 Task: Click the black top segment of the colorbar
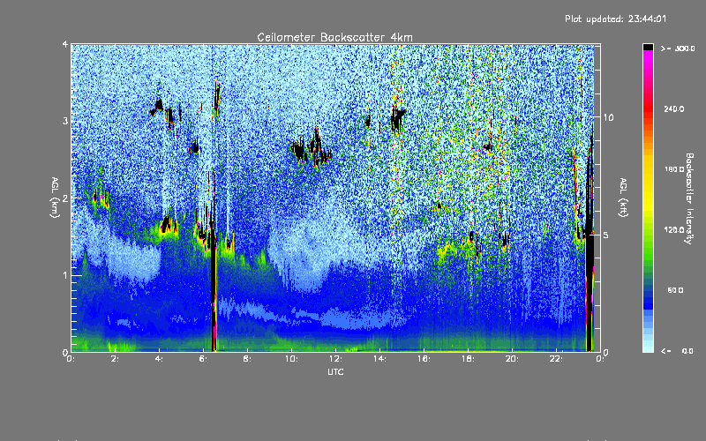648,47
